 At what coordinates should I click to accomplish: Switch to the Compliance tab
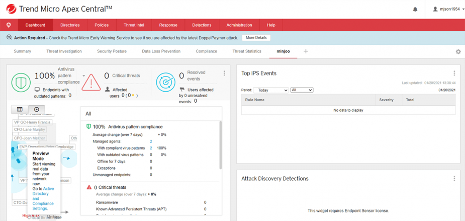click(207, 51)
